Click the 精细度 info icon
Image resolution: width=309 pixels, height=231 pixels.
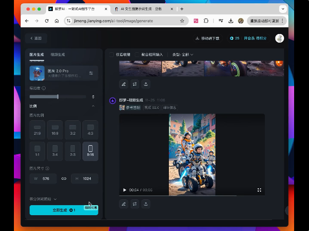(x=44, y=88)
